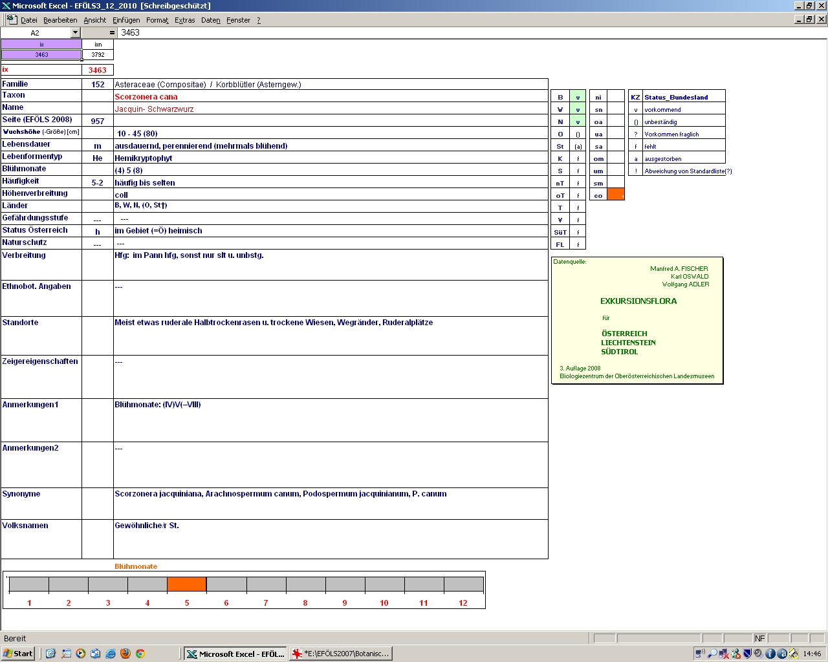This screenshot has height=662, width=828.
Task: Click the orange month 5 bar segment
Action: pyautogui.click(x=187, y=584)
